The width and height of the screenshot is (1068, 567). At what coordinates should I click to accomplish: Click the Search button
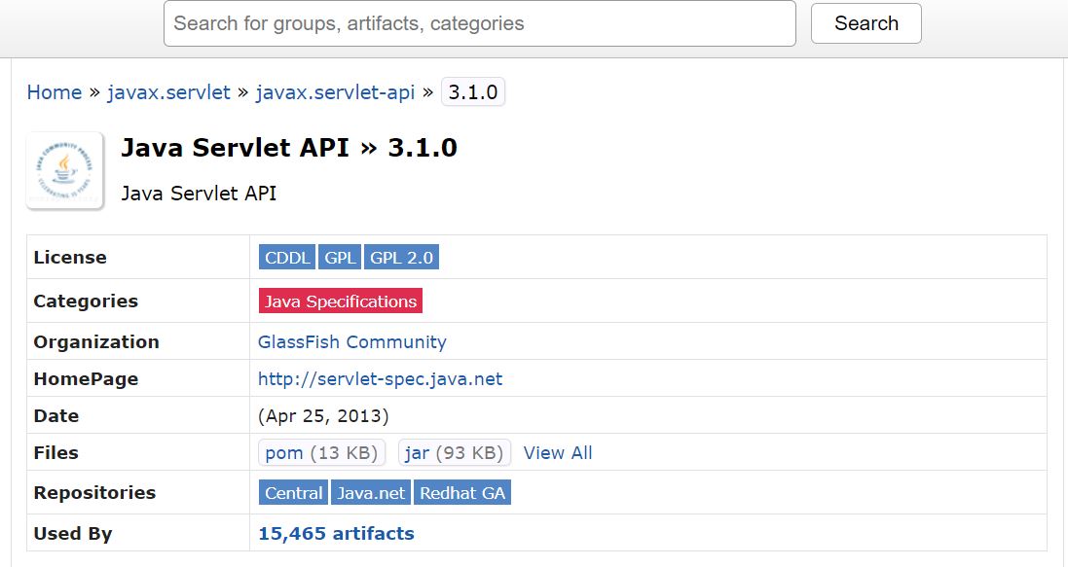(x=865, y=23)
